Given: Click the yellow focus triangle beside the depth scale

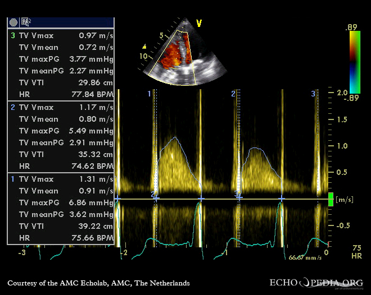Looking at the screenshot, I should pyautogui.click(x=144, y=47).
